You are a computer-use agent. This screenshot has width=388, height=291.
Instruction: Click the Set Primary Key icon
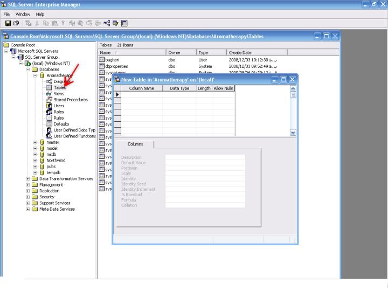click(x=63, y=23)
